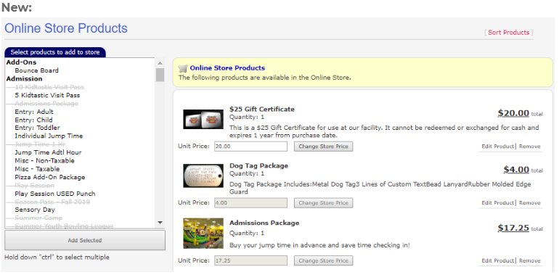Select the struck-through 10 Kidtastic Visit Pass entry
Image resolution: width=559 pixels, height=280 pixels.
[x=49, y=87]
